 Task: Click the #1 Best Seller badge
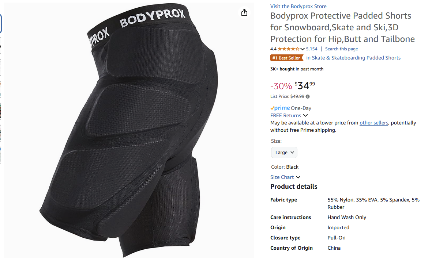[x=286, y=58]
